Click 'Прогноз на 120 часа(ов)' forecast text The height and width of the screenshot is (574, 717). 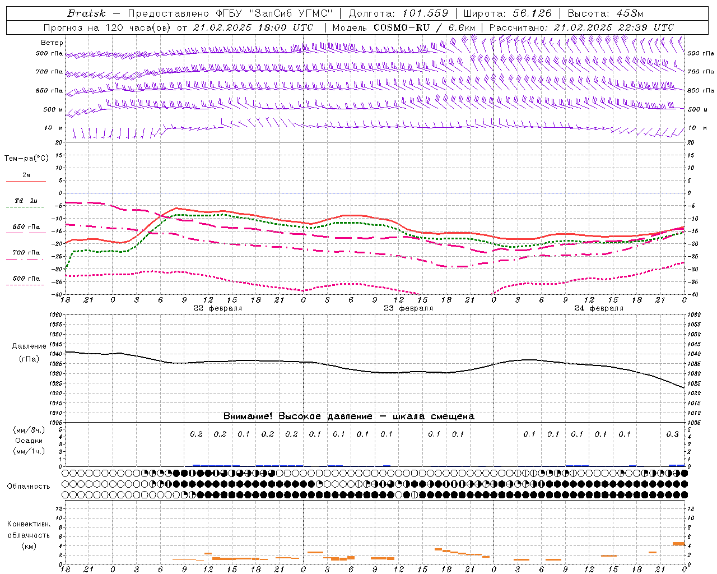[x=108, y=27]
